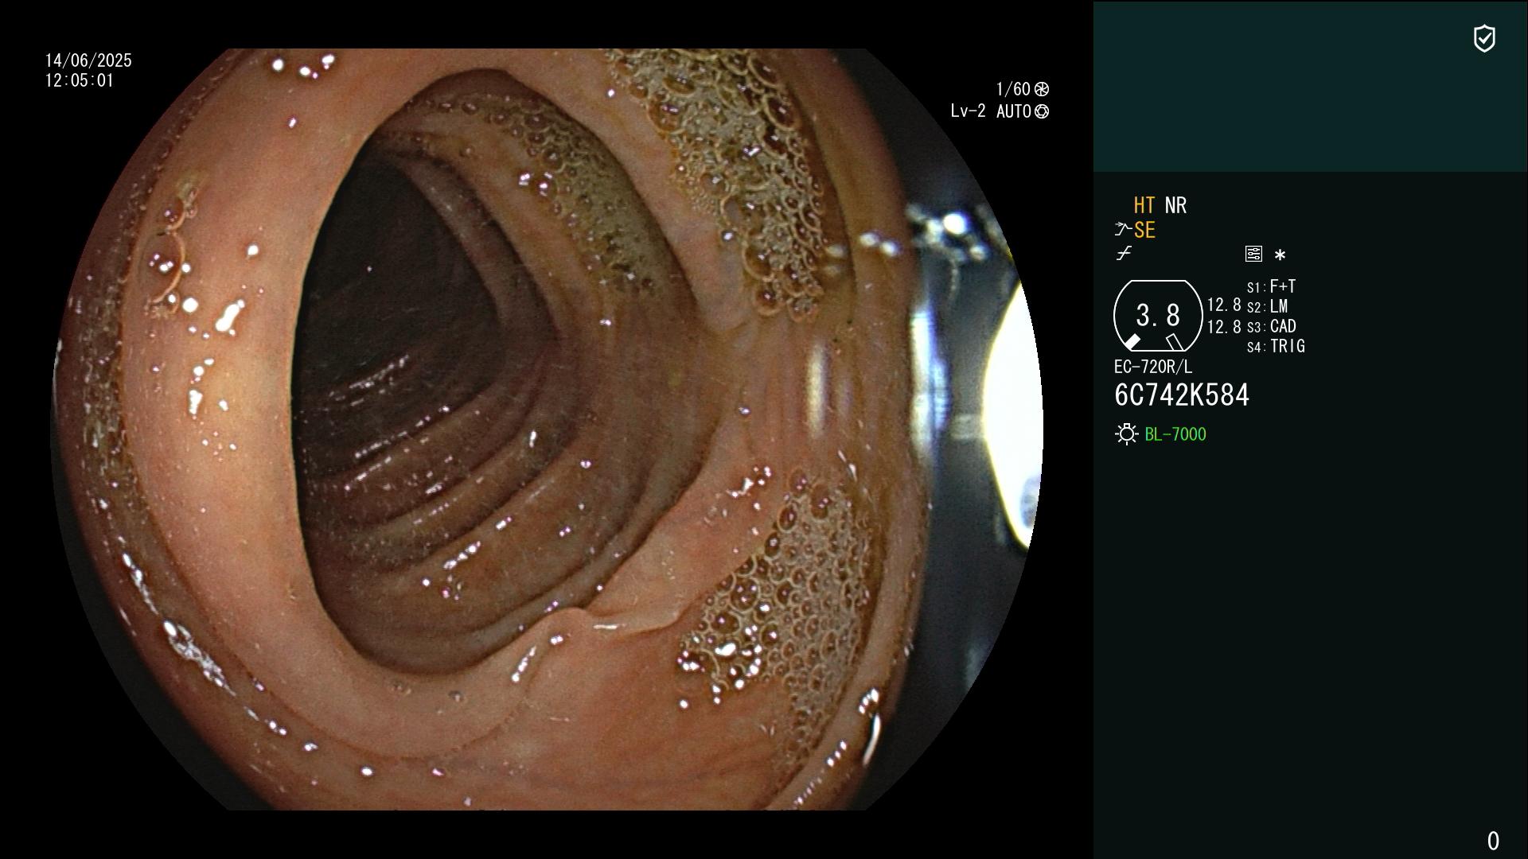Open the image settings sliders icon

[1253, 254]
